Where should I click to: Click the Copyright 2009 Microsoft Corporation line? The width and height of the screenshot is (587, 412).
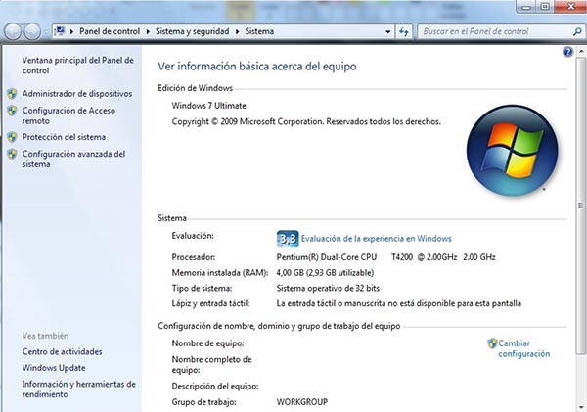[306, 121]
